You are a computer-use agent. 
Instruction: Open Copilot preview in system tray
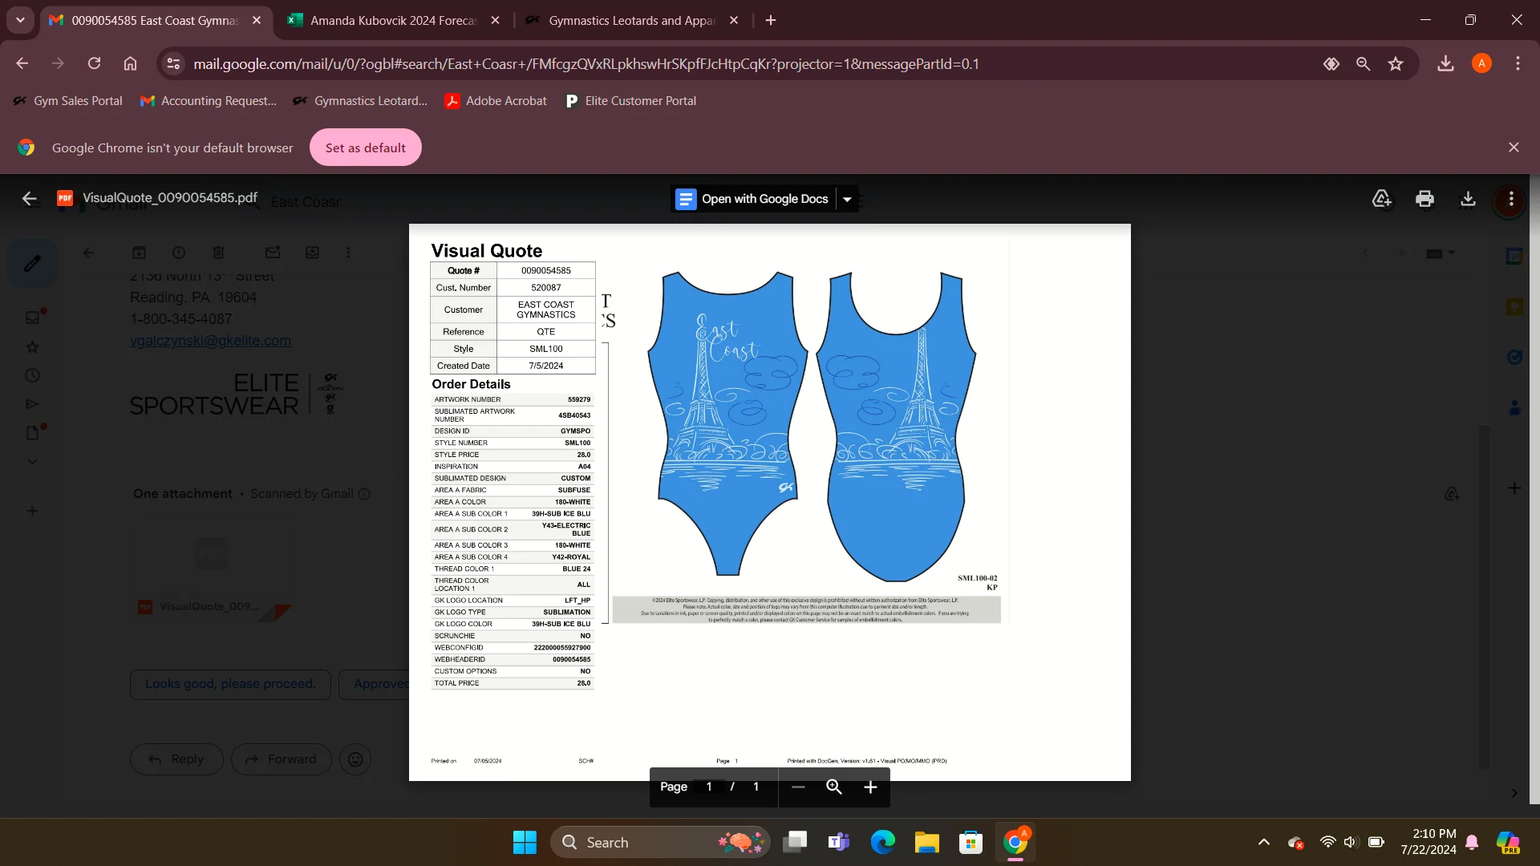[x=1509, y=842]
